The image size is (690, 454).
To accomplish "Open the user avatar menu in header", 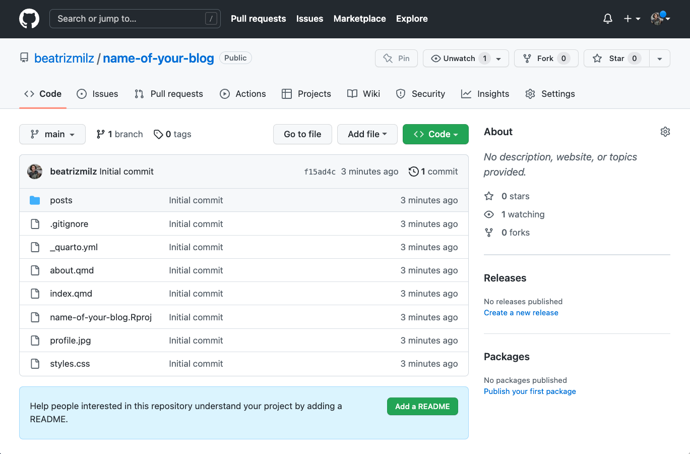I will [x=660, y=19].
